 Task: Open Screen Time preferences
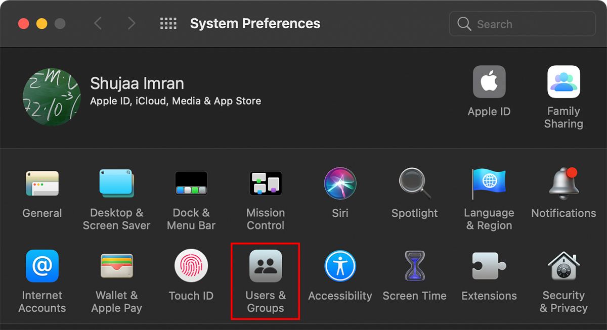414,265
